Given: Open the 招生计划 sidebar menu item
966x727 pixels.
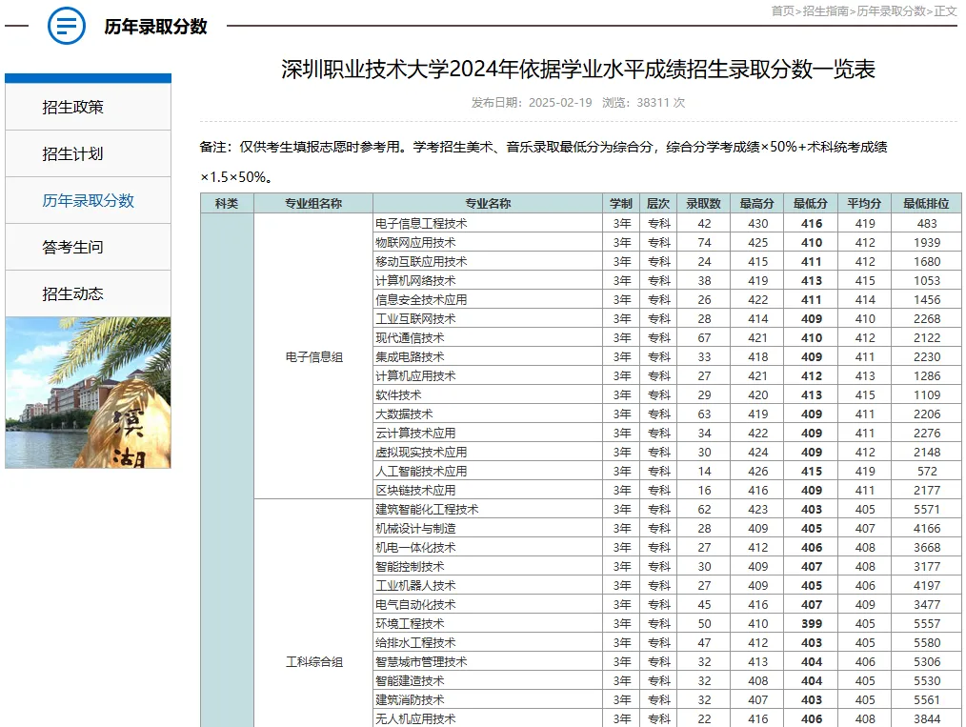Looking at the screenshot, I should [x=88, y=153].
